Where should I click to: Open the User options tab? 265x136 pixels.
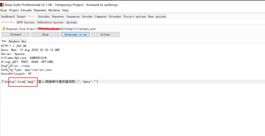157,16
